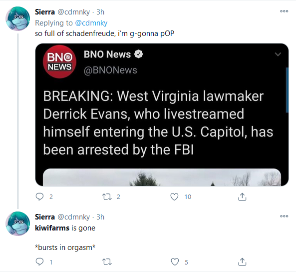Image resolution: width=296 pixels, height=273 pixels.
Task: Share the kiwifarms is gone tweet
Action: (242, 262)
